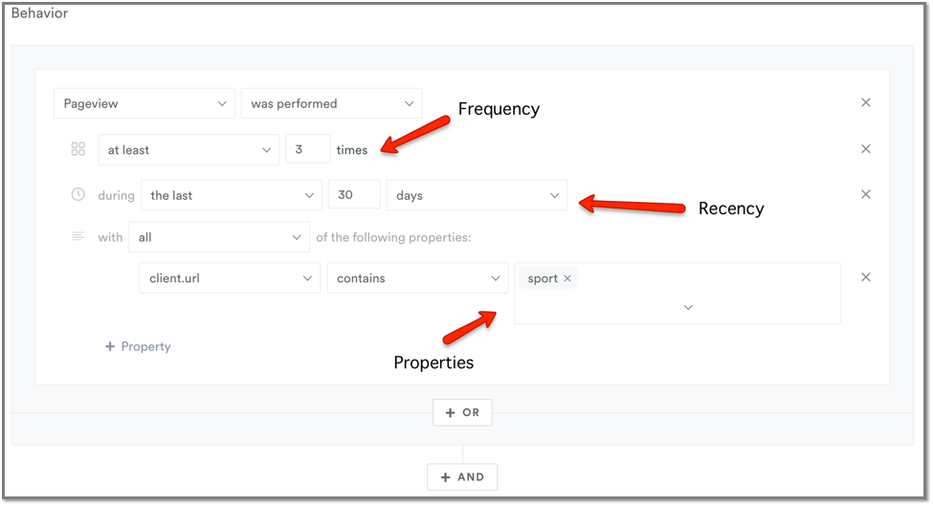Edit the frequency count field showing 3
Viewport: 933px width, 506px height.
coord(307,149)
